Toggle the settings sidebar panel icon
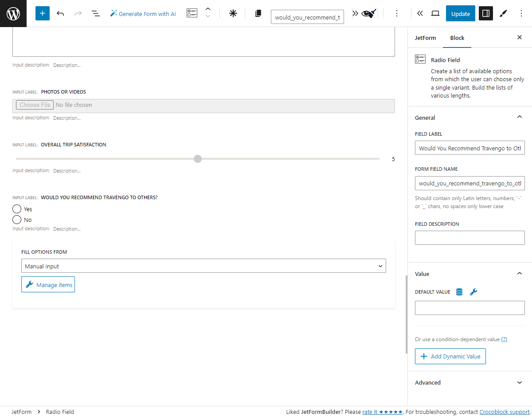Viewport: 532px width, 417px height. (x=486, y=13)
